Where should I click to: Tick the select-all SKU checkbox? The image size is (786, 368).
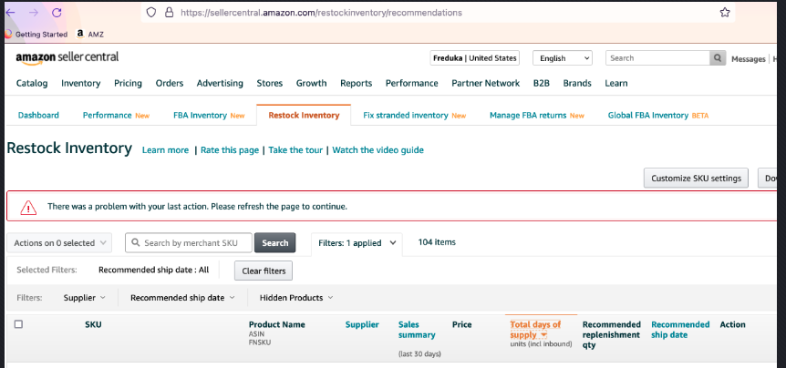[x=18, y=324]
